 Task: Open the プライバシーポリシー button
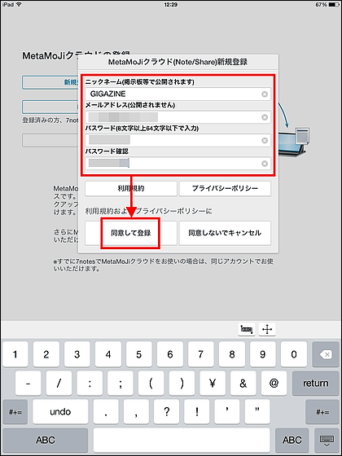pyautogui.click(x=225, y=188)
